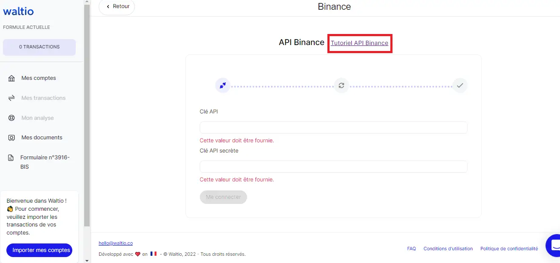
Task: Focus the Clé API secrète field
Action: pyautogui.click(x=333, y=167)
